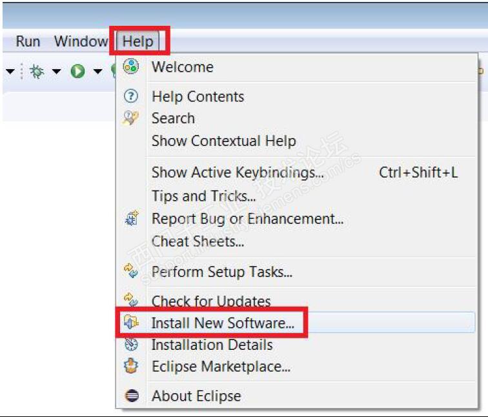Image resolution: width=488 pixels, height=417 pixels.
Task: Click the Eclipse Marketplace icon
Action: 131,367
